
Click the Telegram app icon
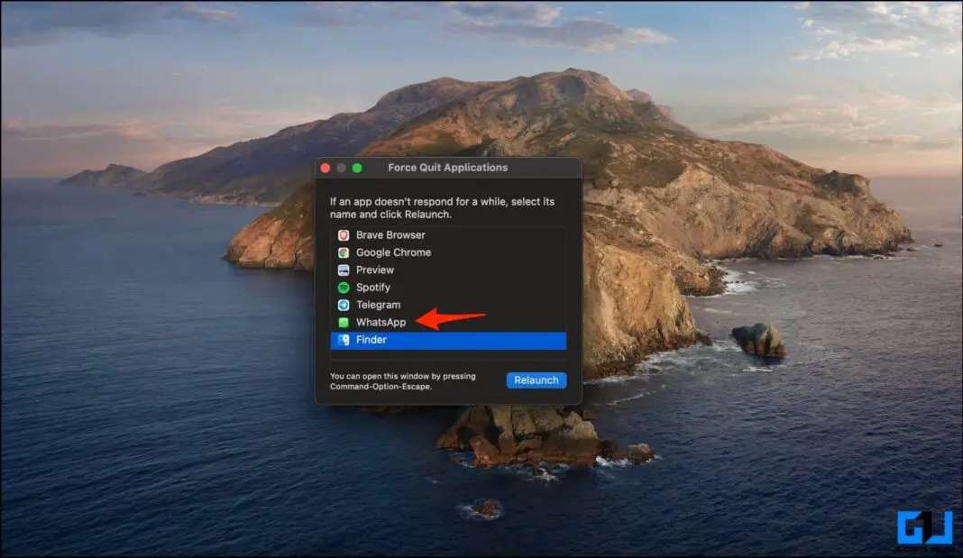(x=344, y=305)
